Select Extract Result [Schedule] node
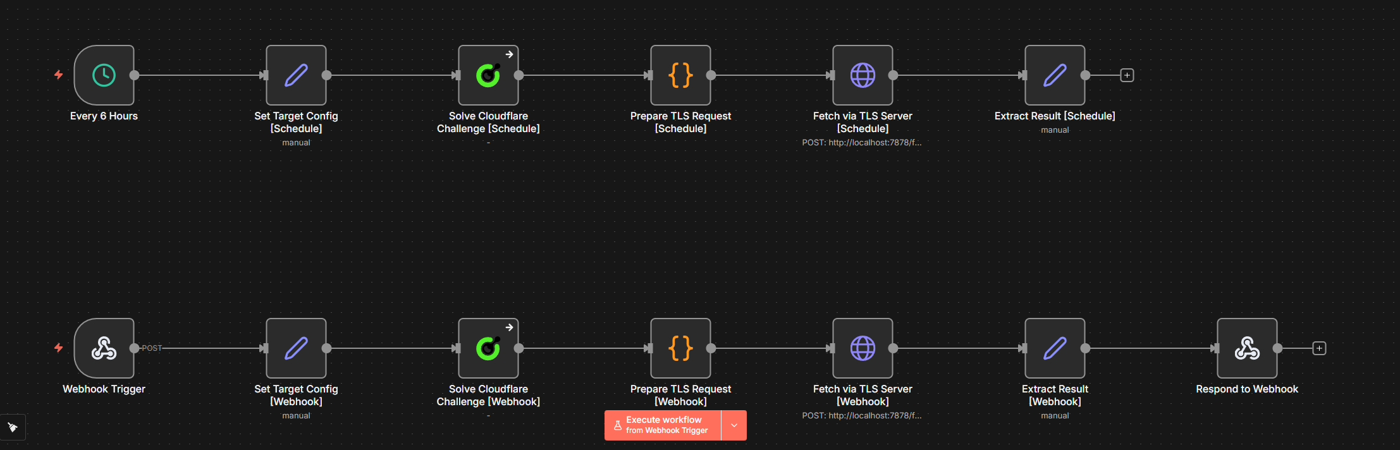The width and height of the screenshot is (1400, 450). 1055,75
